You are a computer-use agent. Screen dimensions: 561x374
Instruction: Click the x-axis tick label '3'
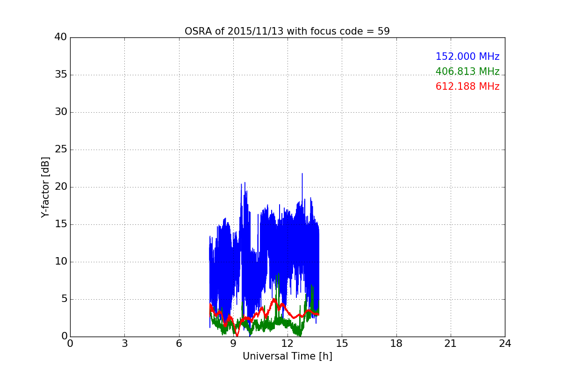coord(124,344)
